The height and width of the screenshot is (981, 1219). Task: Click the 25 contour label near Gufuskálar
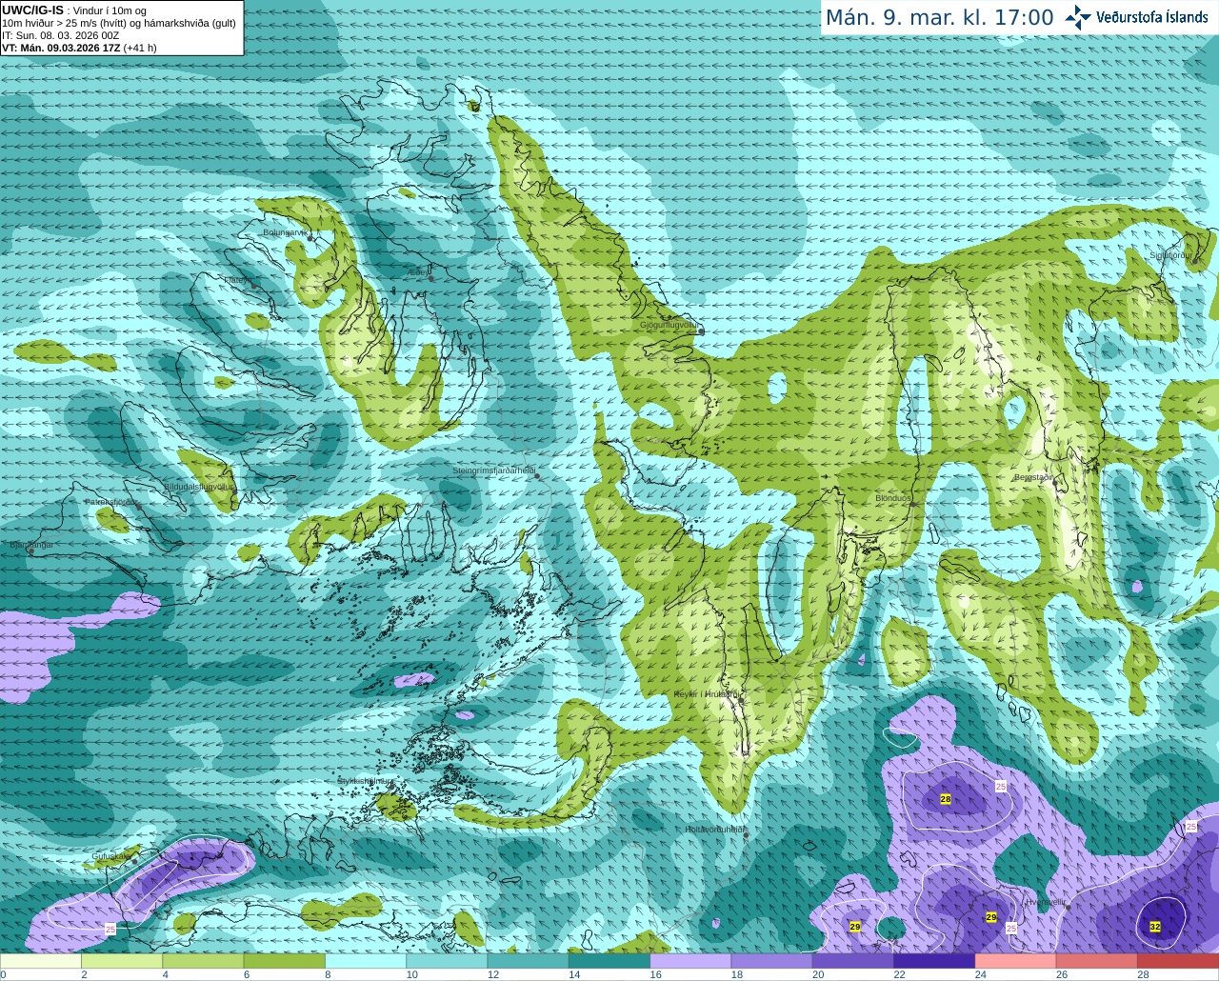[110, 928]
